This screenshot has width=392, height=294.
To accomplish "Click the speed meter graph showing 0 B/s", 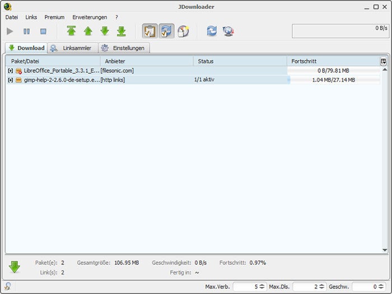I will click(x=340, y=31).
